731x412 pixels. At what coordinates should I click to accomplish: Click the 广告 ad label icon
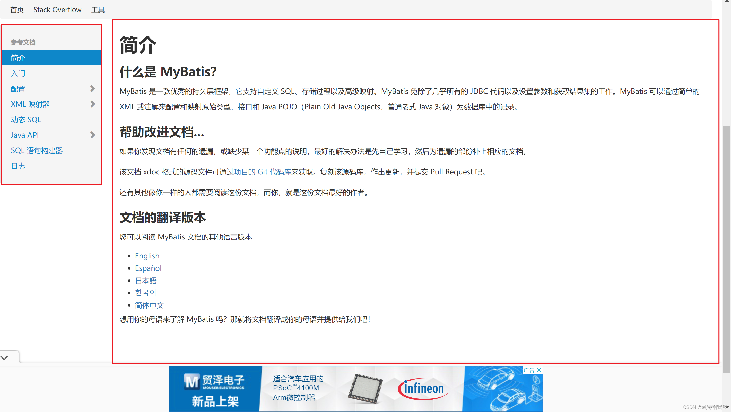pyautogui.click(x=529, y=370)
